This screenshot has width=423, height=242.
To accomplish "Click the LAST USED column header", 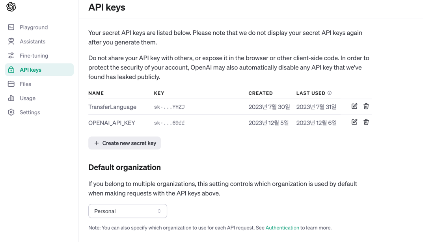I will (x=311, y=93).
